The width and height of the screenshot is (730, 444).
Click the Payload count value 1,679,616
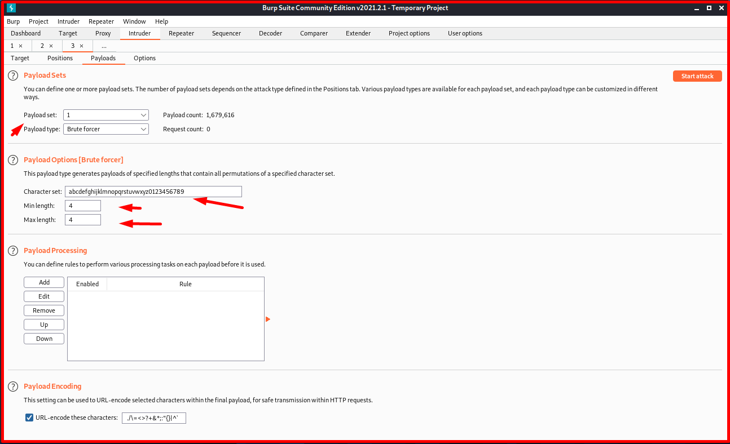click(x=221, y=115)
